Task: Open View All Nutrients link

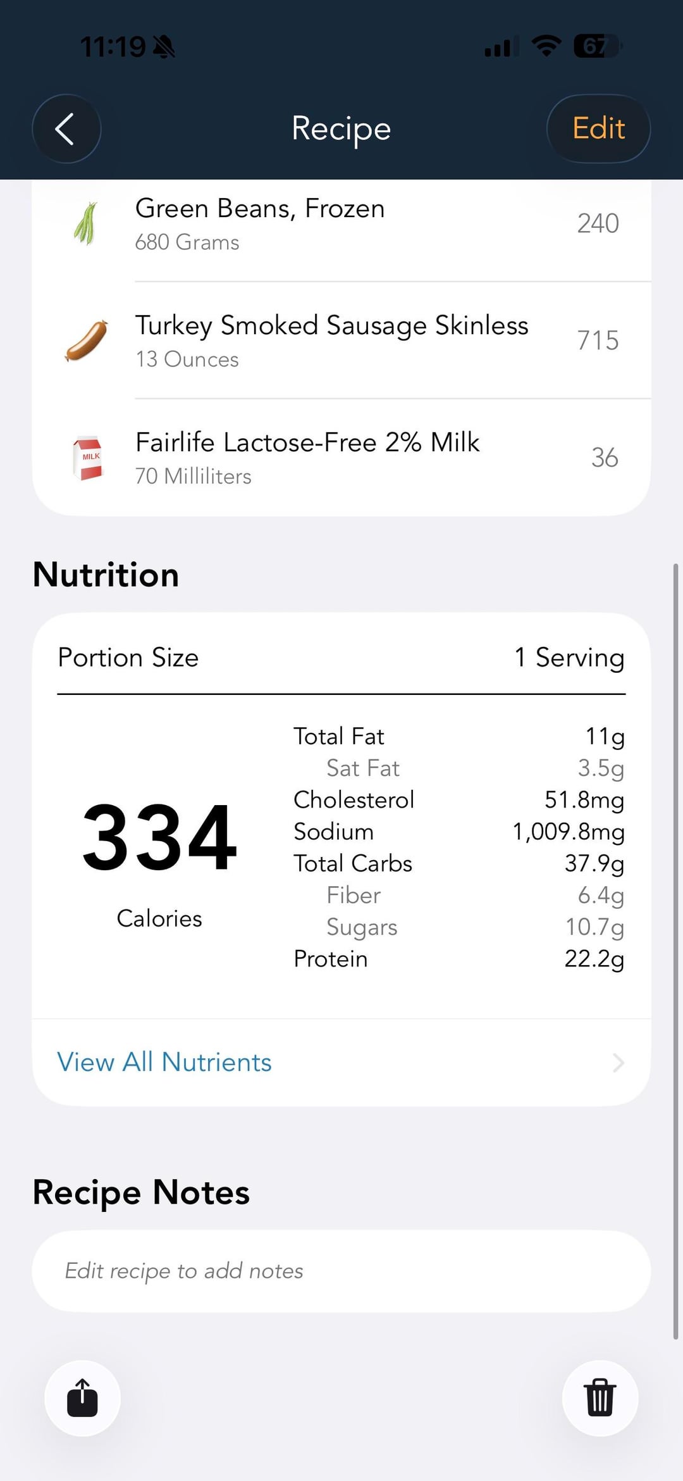Action: 164,1062
